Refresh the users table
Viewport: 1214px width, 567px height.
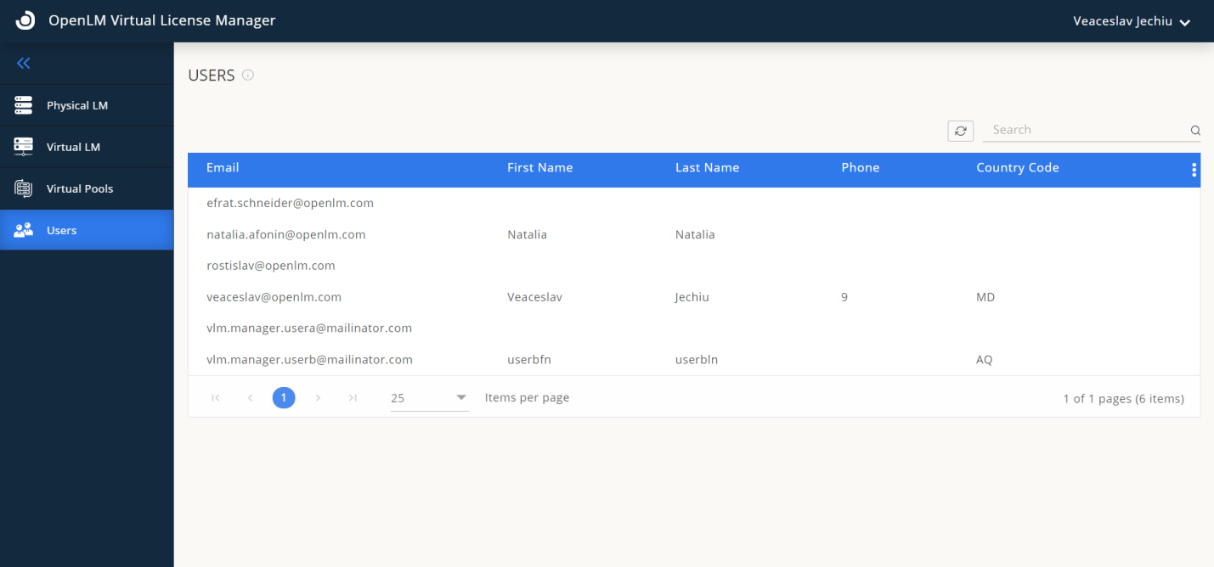point(960,131)
